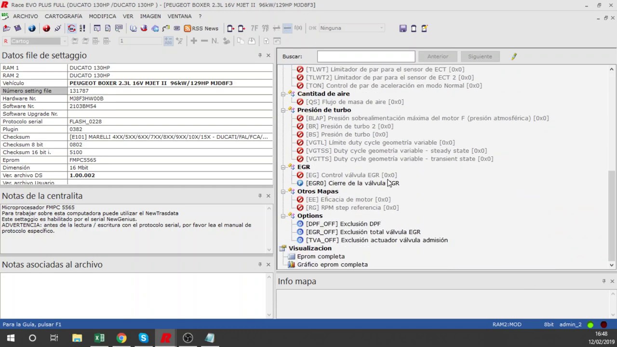Select [EE] Eficacia de motor map
Image resolution: width=617 pixels, height=347 pixels.
tap(348, 200)
